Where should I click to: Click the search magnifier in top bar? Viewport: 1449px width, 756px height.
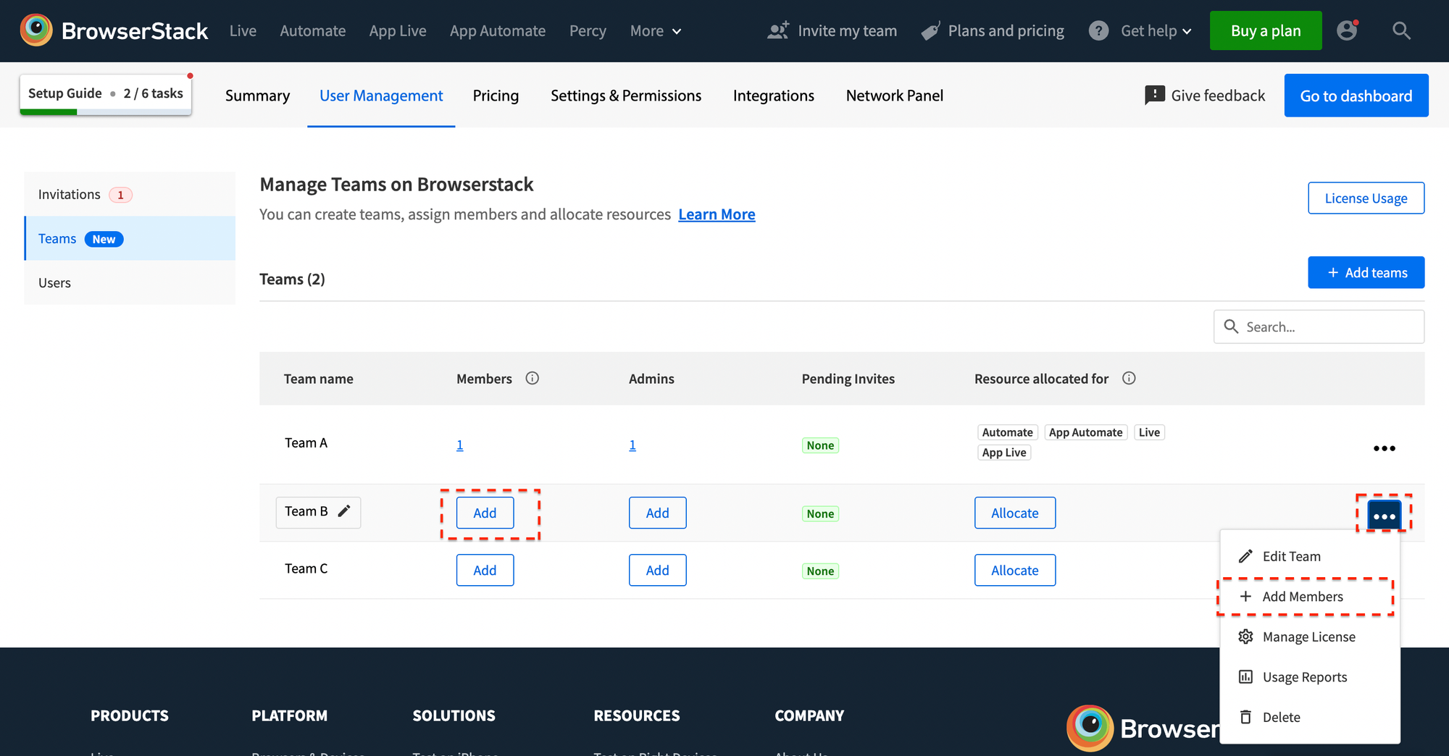[1401, 30]
